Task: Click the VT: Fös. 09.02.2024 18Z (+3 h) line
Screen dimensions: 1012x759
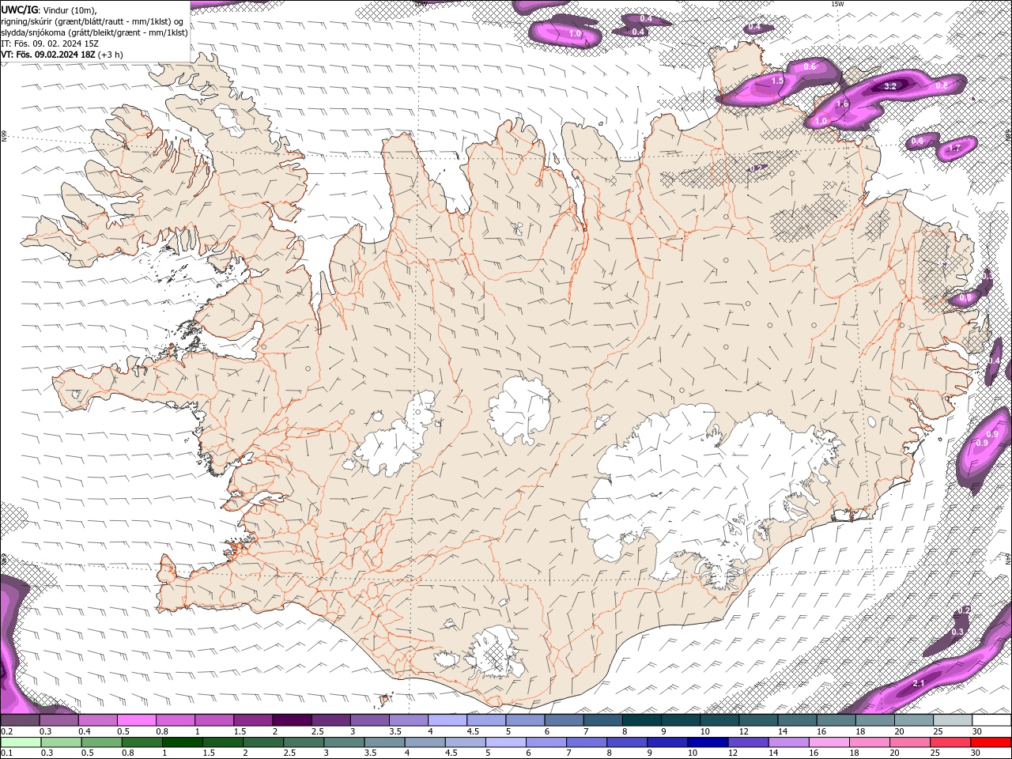Action: [62, 55]
